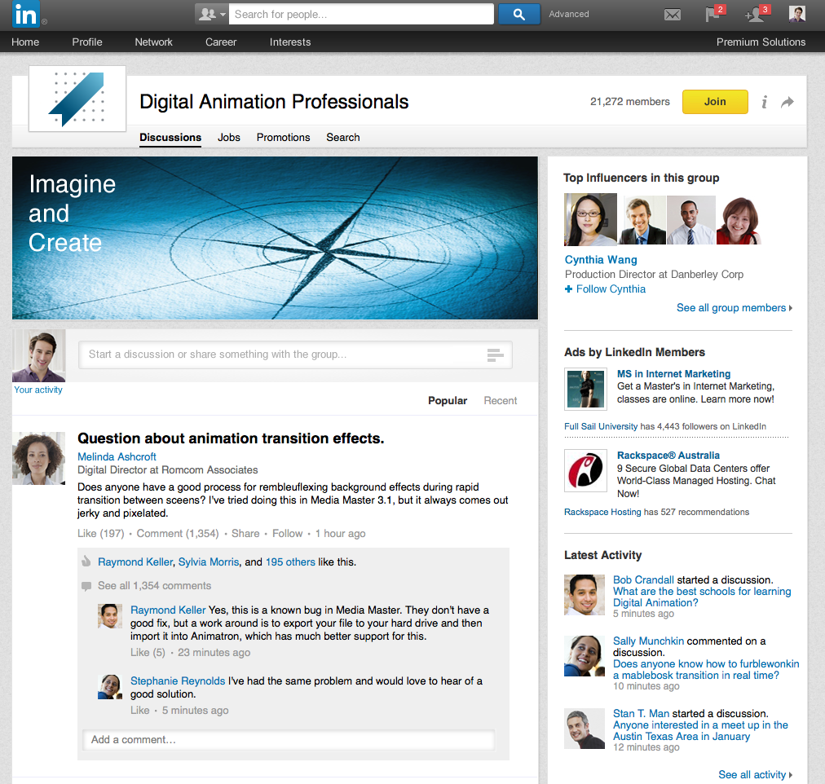Expand See all group members
This screenshot has height=784, width=825.
(735, 308)
